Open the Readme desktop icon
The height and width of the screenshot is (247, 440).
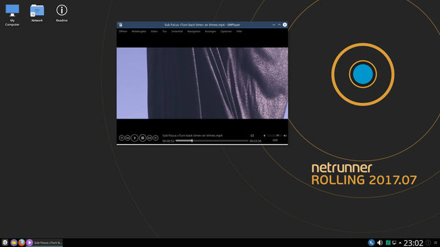(62, 13)
